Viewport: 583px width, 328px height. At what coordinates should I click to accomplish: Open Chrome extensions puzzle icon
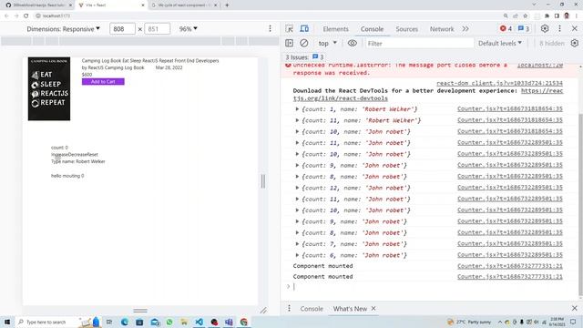[547, 15]
